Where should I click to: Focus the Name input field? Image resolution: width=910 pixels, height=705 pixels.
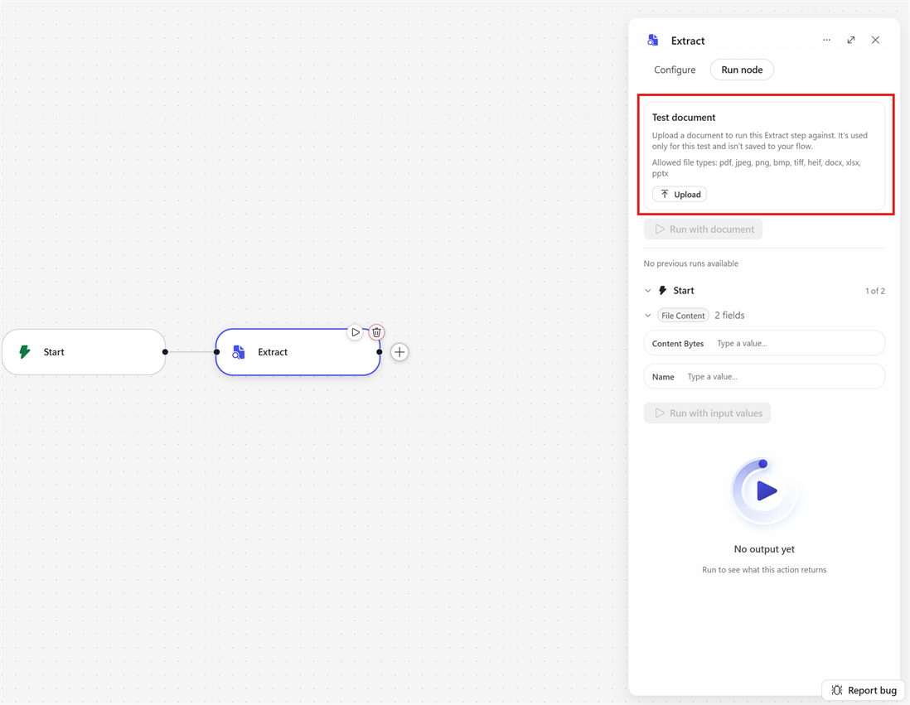tap(764, 377)
